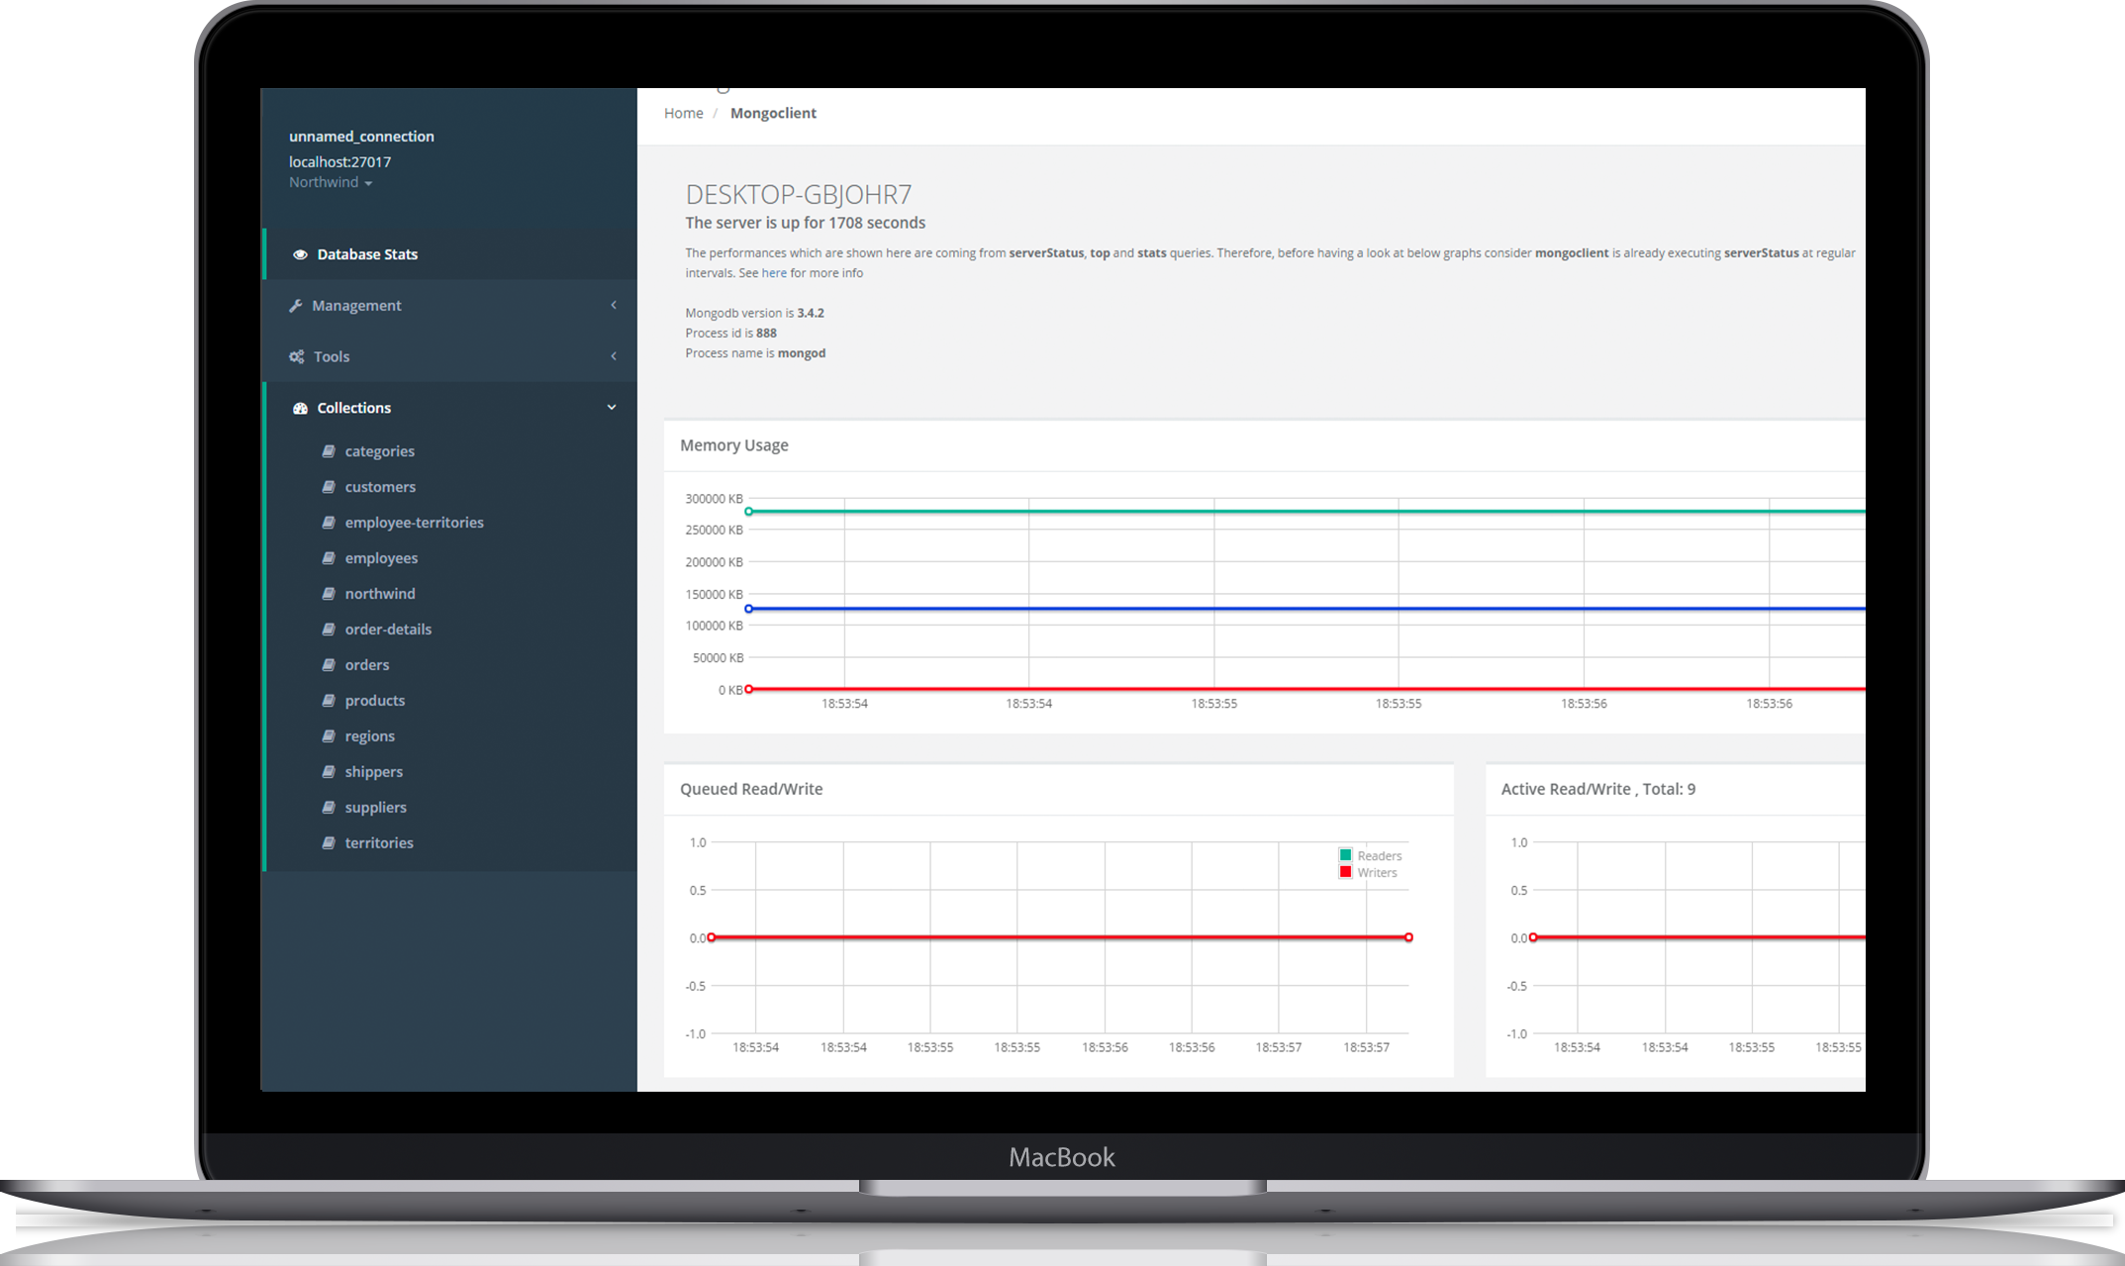Click the 'Active Read/Write , Total: 9' title

[1597, 789]
